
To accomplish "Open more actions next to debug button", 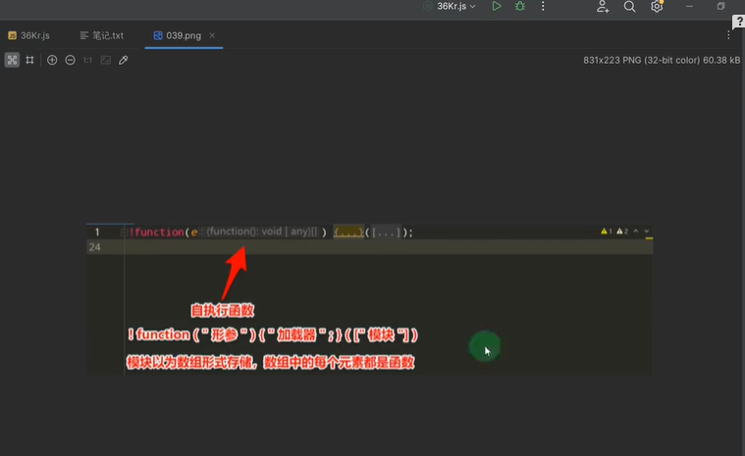I will 543,7.
